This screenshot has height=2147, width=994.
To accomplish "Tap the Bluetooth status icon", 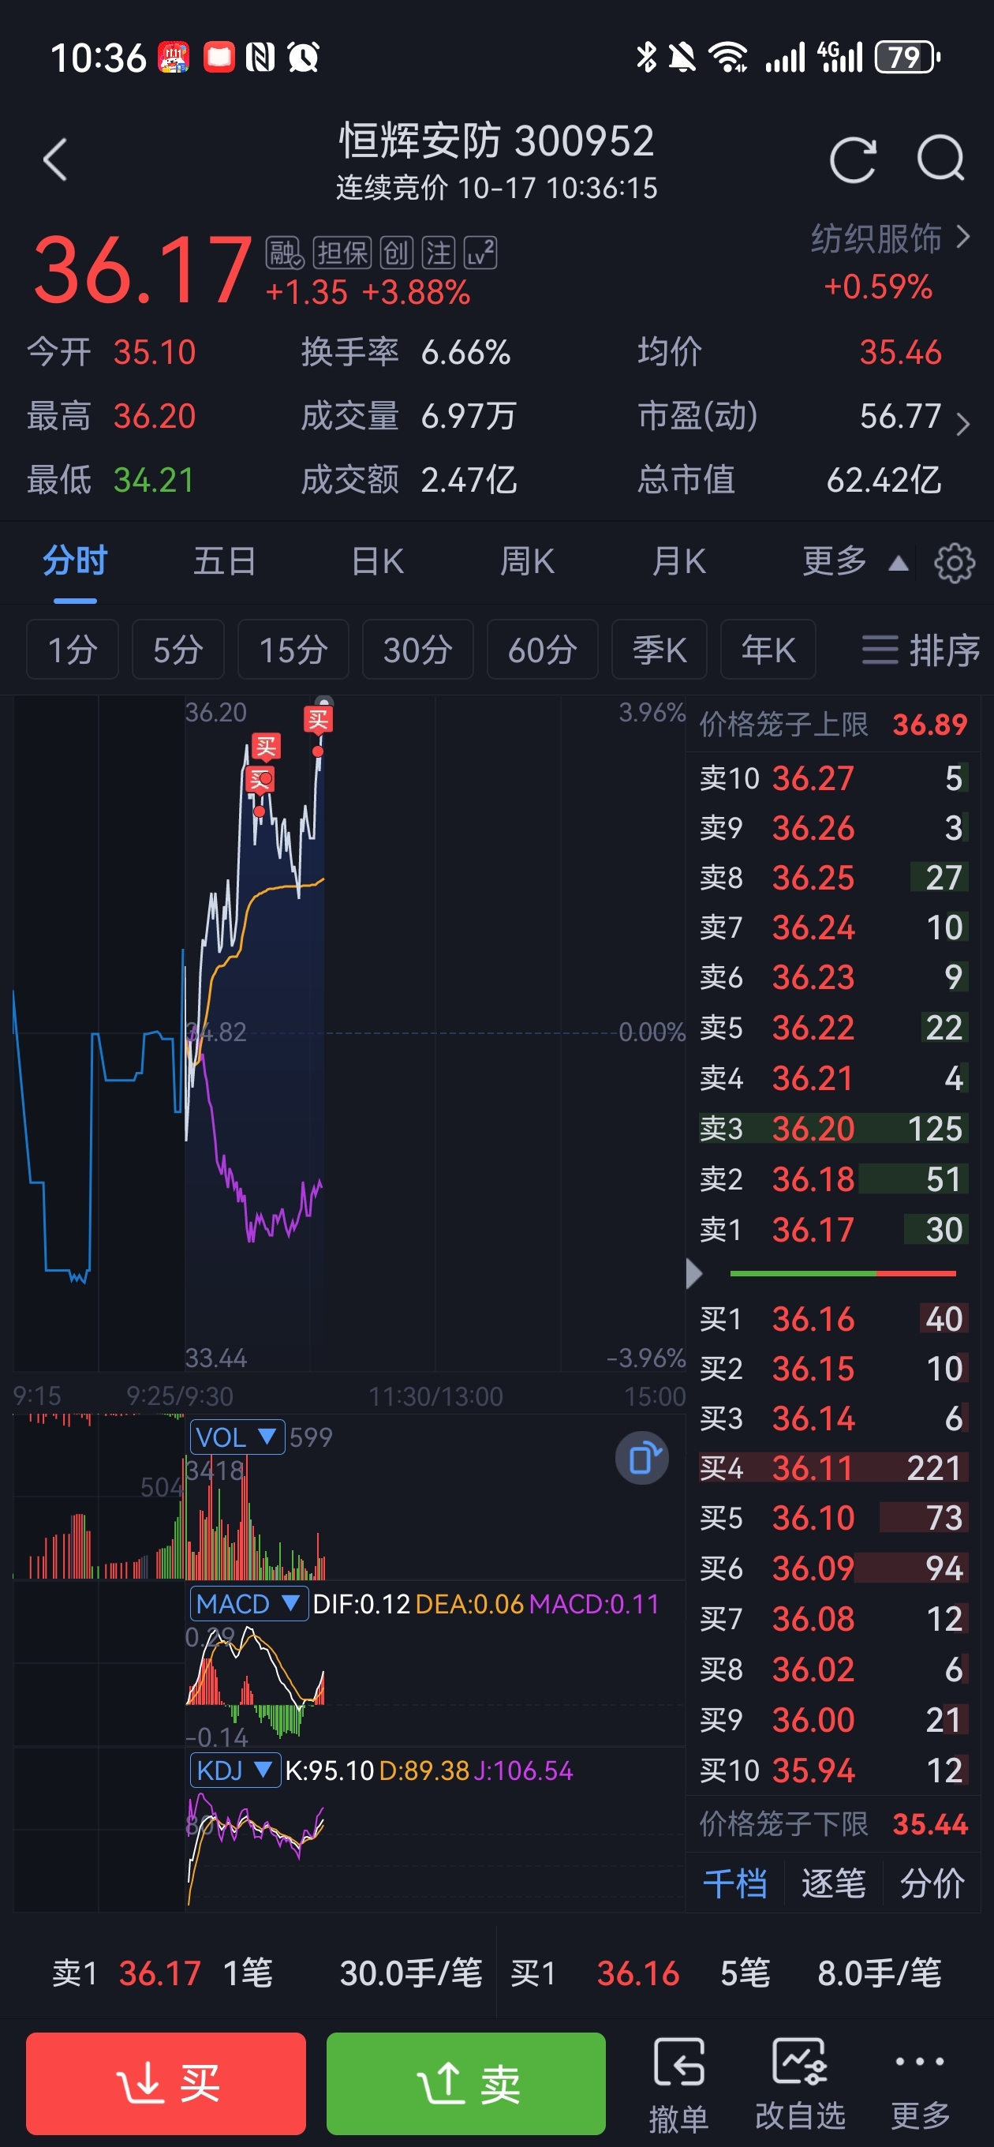I will (x=646, y=58).
